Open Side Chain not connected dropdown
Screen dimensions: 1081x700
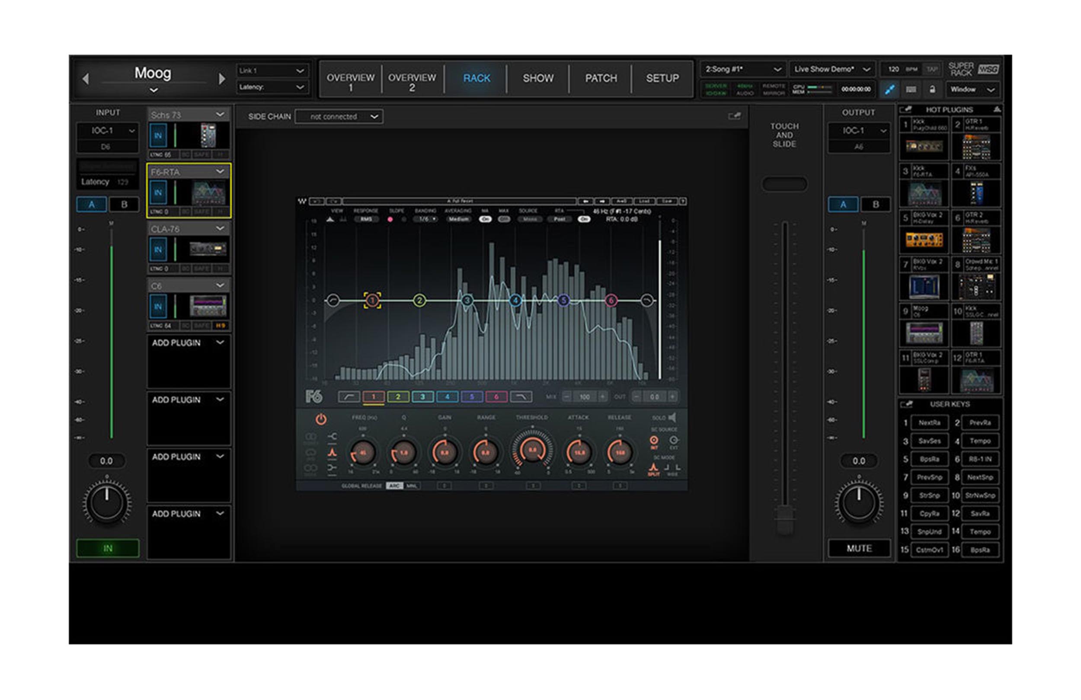pyautogui.click(x=339, y=116)
